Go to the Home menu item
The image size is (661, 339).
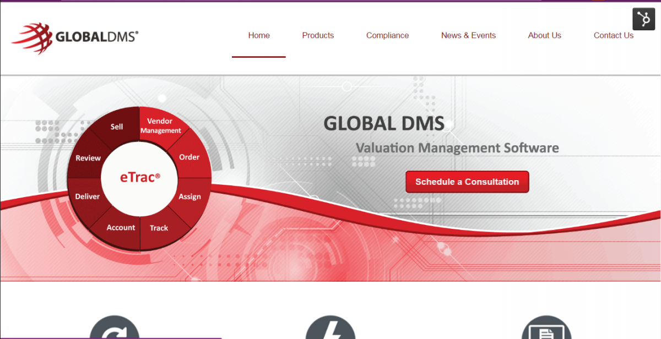[x=259, y=35]
